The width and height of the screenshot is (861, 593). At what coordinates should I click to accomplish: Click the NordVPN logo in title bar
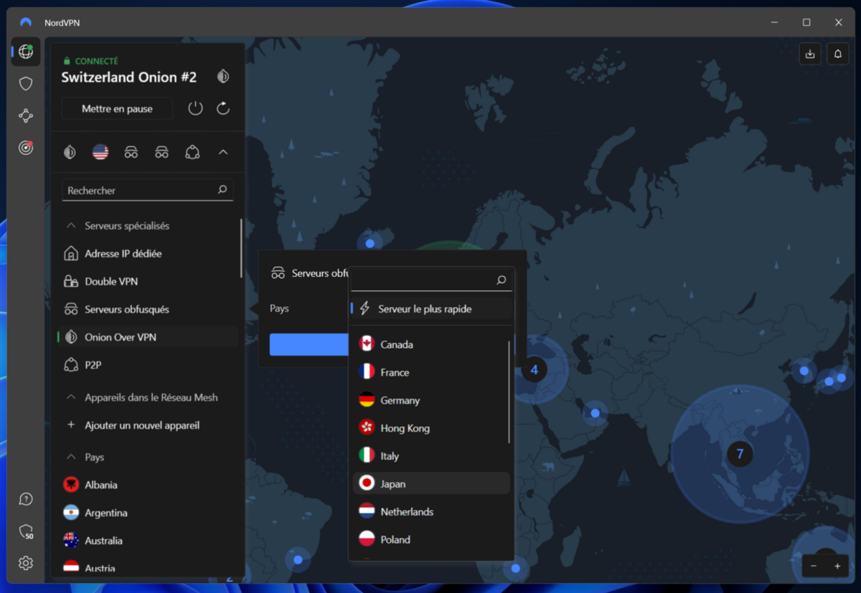coord(26,22)
